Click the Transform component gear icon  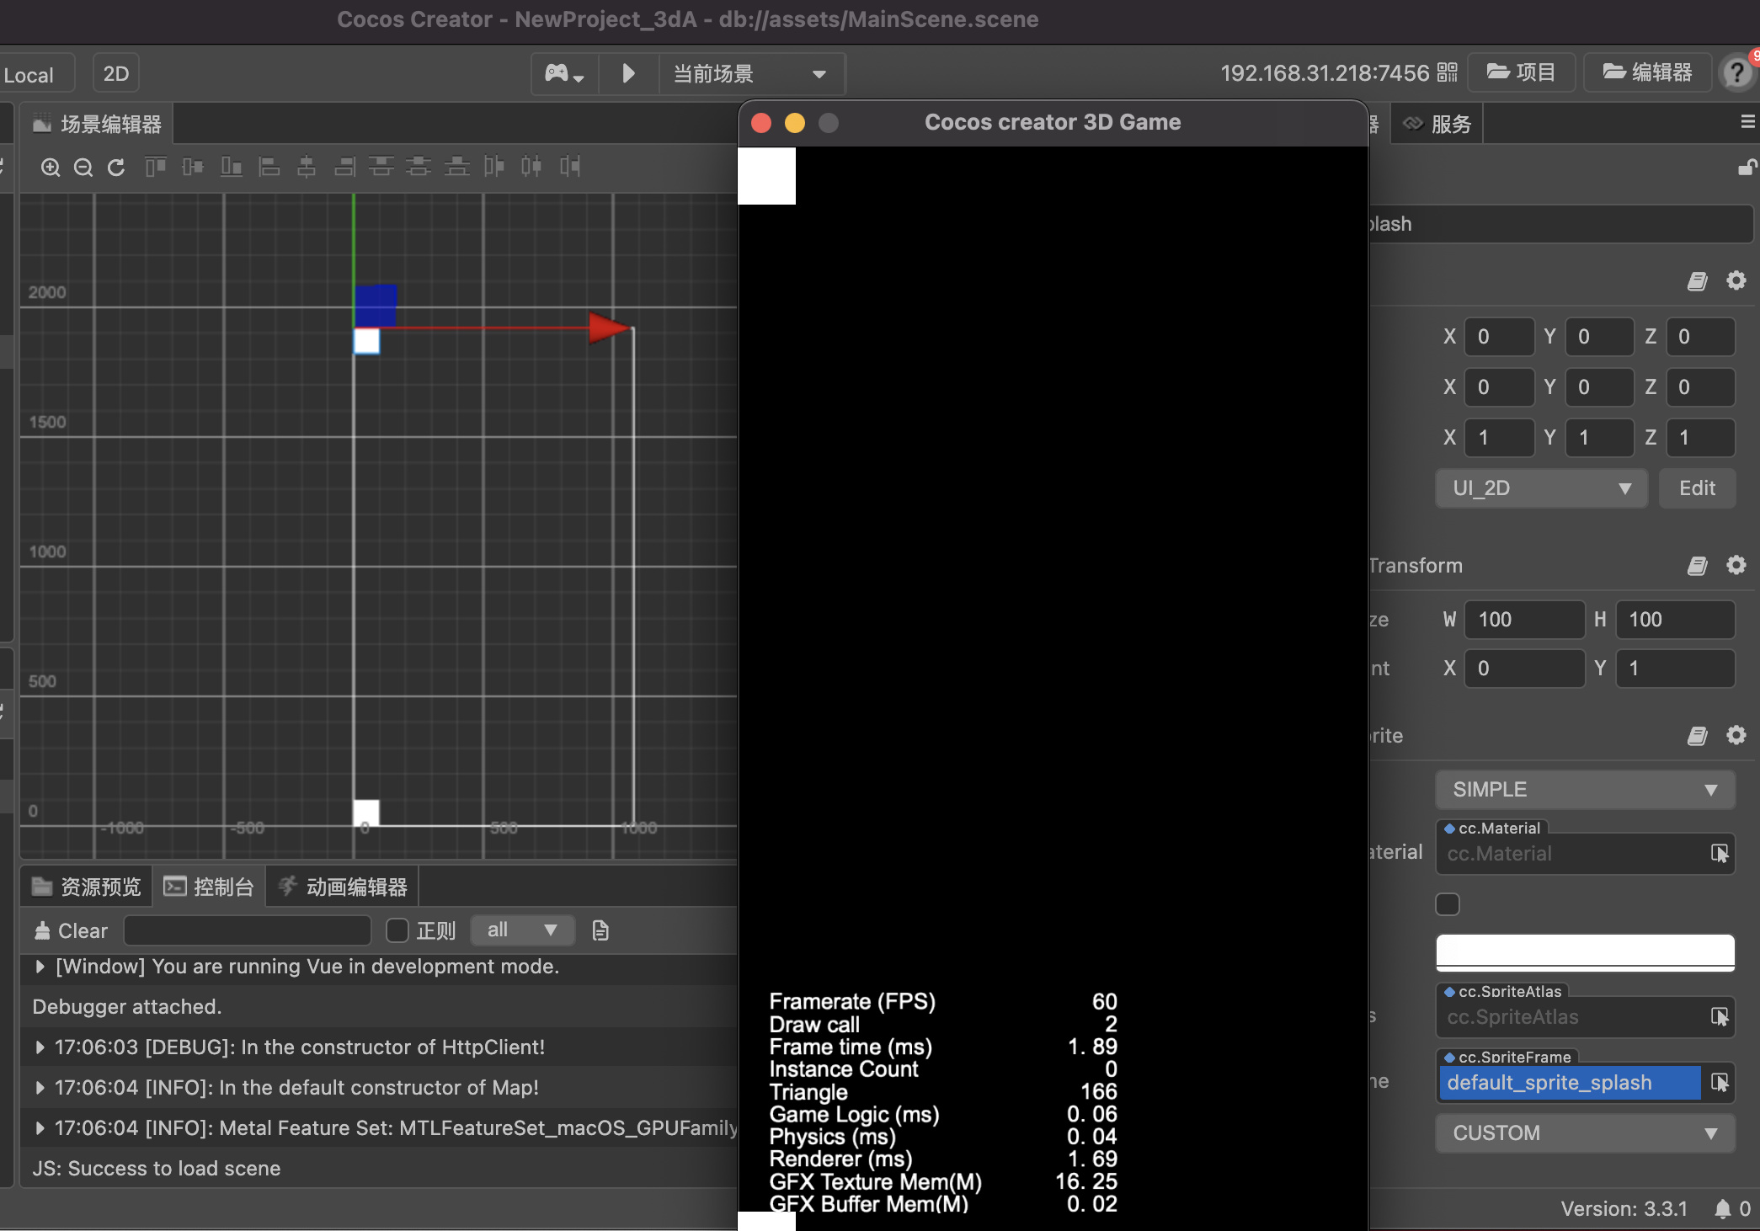coord(1736,565)
